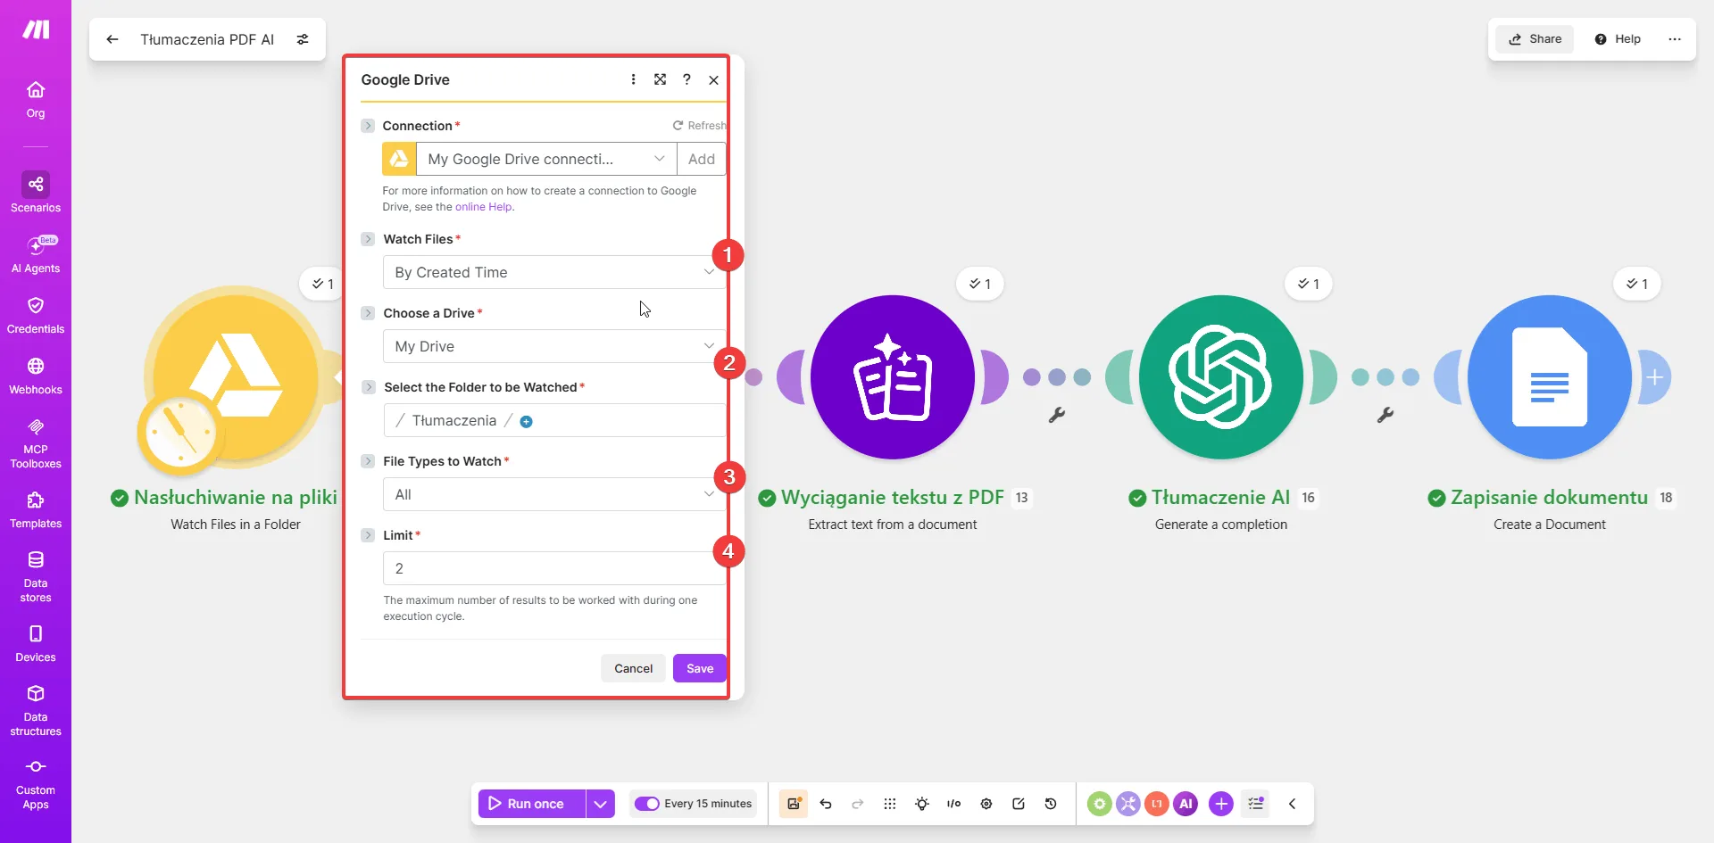
Task: Click the explain flow lightbulb icon
Action: tap(922, 804)
